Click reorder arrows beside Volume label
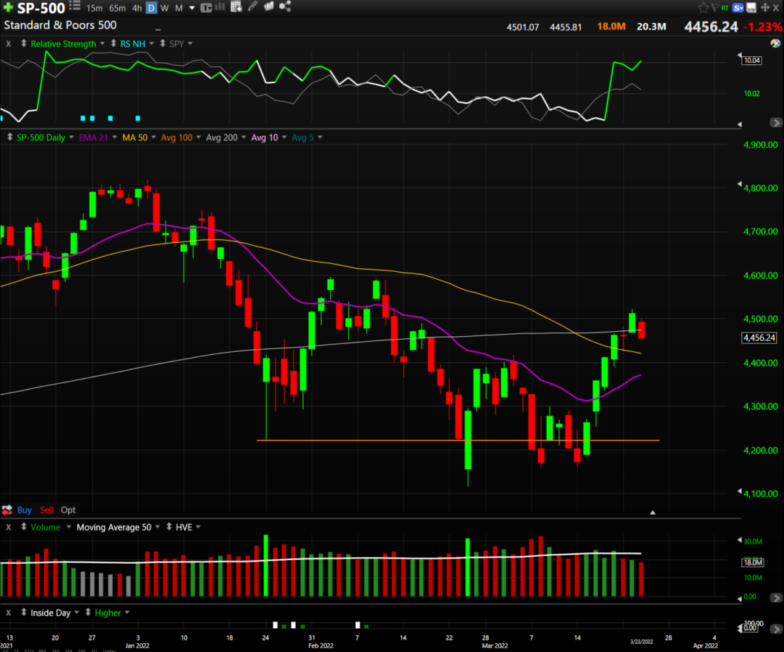Screen dimensions: 784x652 (x=23, y=527)
